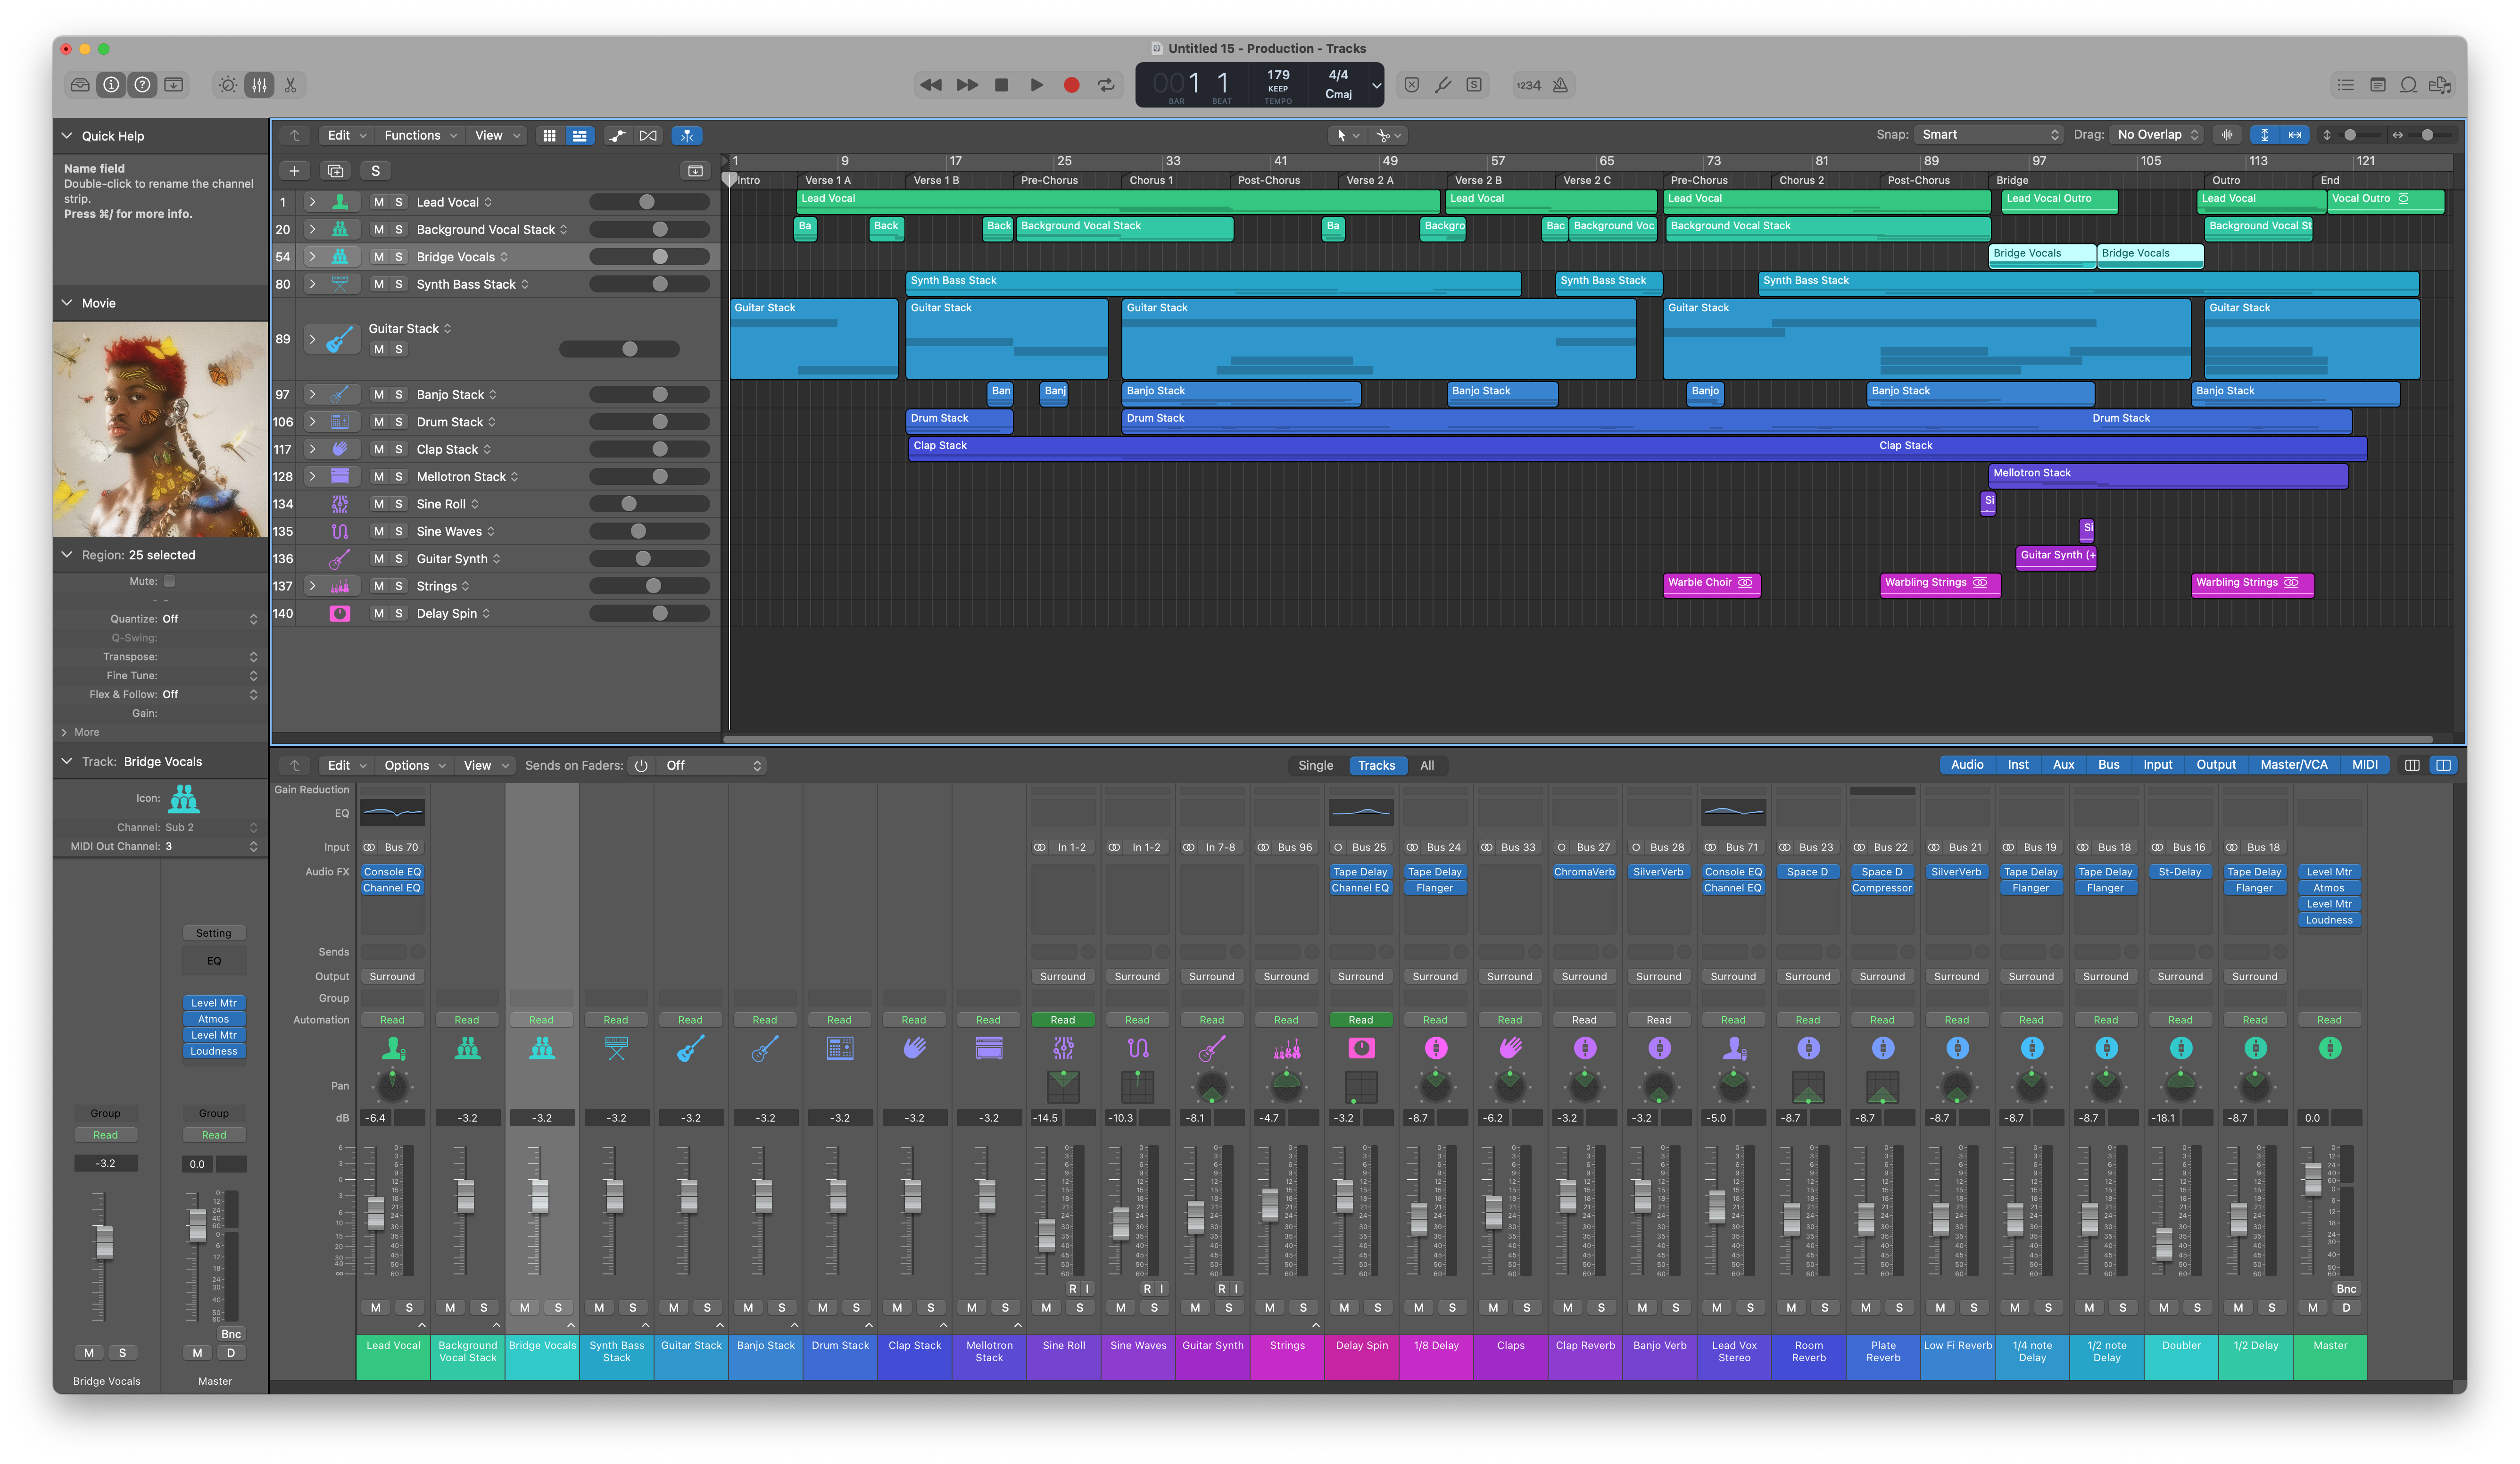Open the Quantize Off dropdown
This screenshot has height=1464, width=2520.
(210, 619)
